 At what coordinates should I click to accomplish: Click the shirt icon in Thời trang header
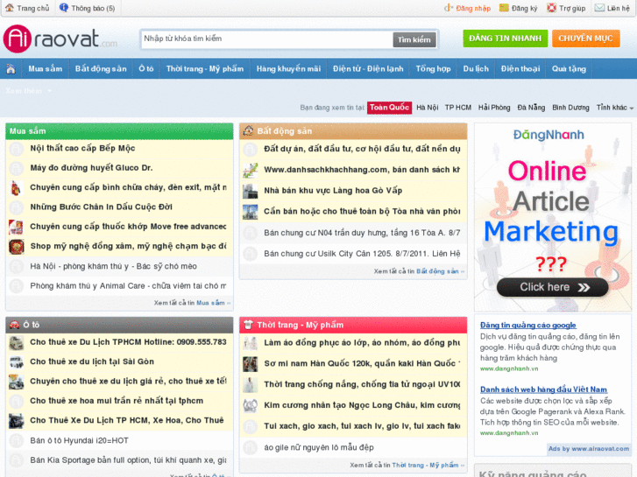pos(248,325)
